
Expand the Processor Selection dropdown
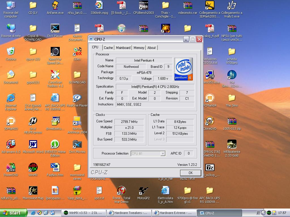click(163, 153)
